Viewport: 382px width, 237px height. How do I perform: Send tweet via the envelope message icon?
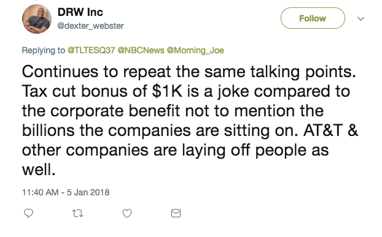176,213
